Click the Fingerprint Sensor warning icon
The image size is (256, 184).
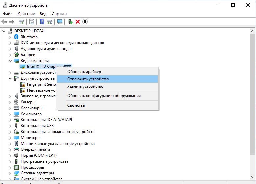click(23, 84)
